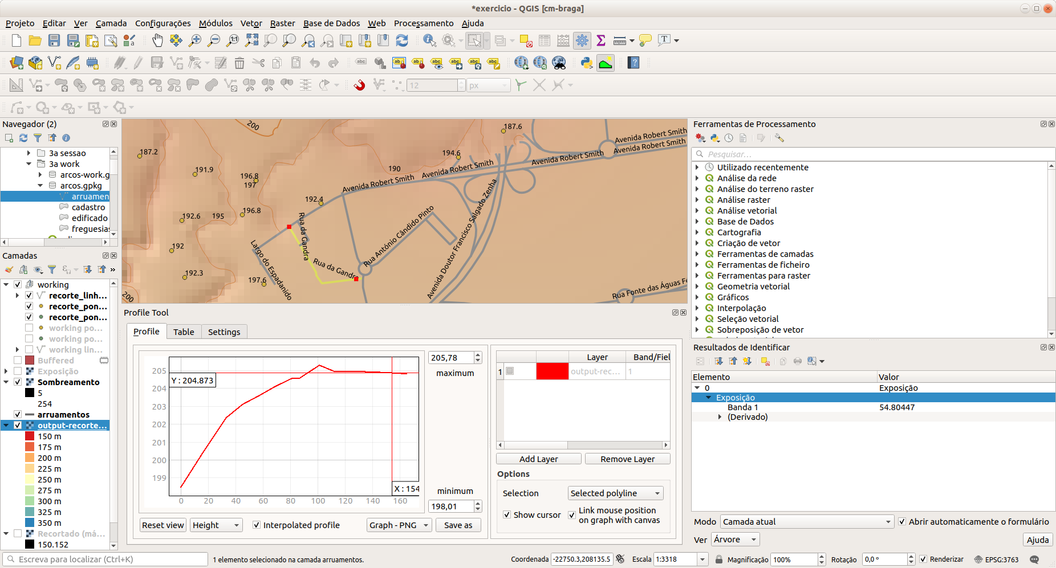Click the Add Layer button
Image resolution: width=1056 pixels, height=568 pixels.
tap(538, 459)
